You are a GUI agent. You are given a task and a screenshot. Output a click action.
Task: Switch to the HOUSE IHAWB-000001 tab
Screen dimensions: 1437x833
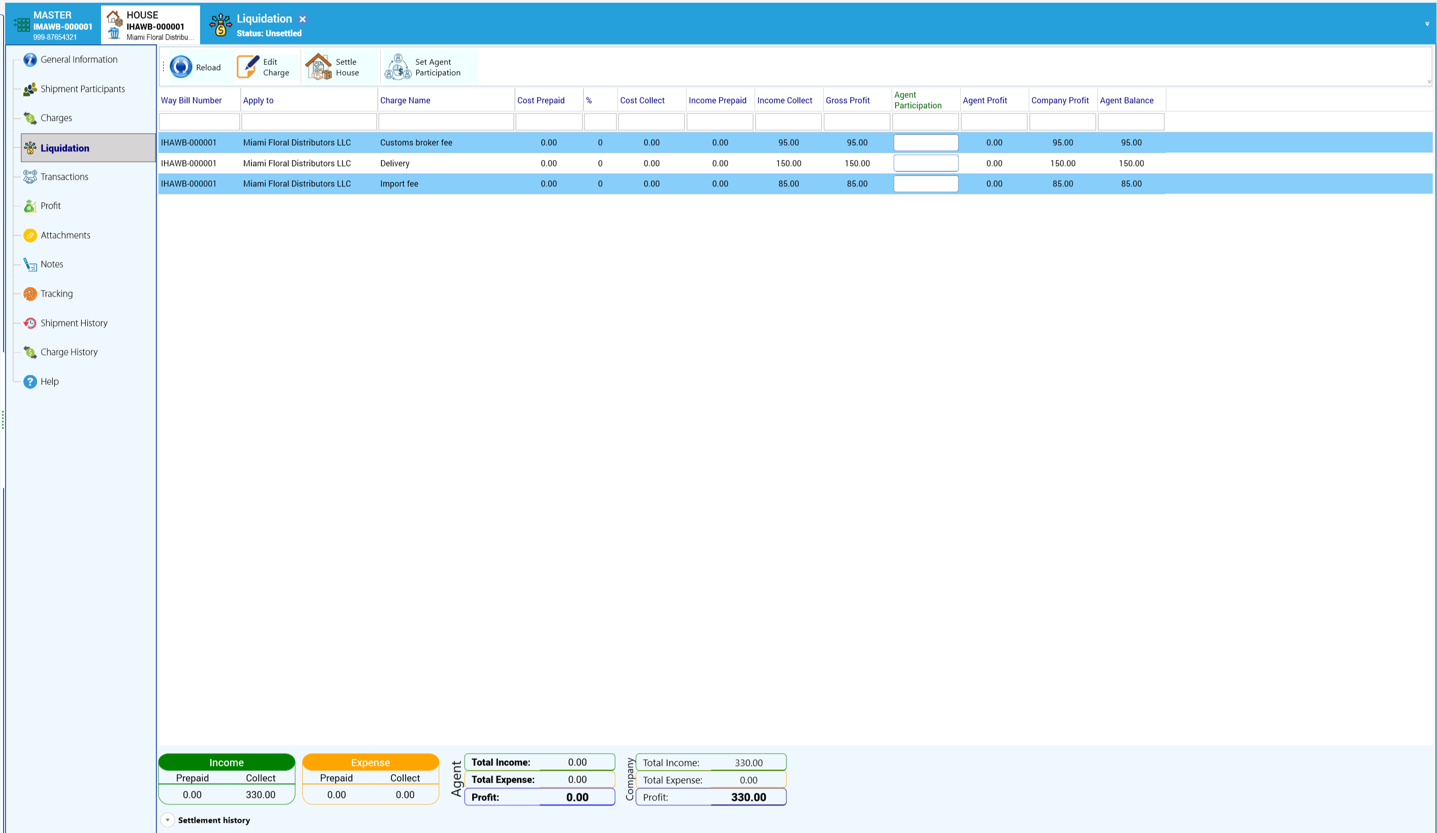150,25
